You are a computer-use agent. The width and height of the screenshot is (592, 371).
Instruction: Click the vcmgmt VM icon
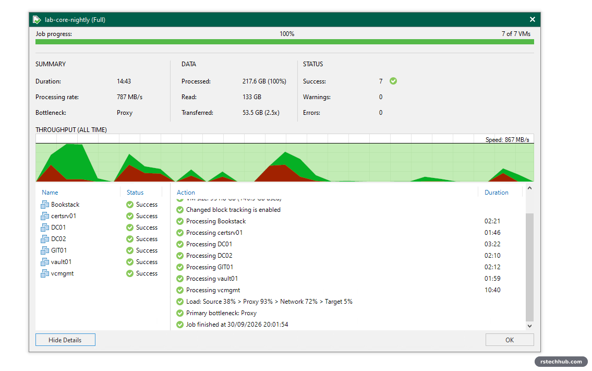(45, 273)
